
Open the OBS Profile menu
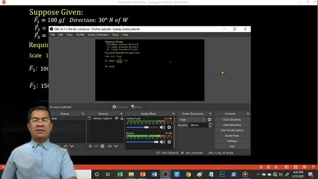tap(80, 35)
